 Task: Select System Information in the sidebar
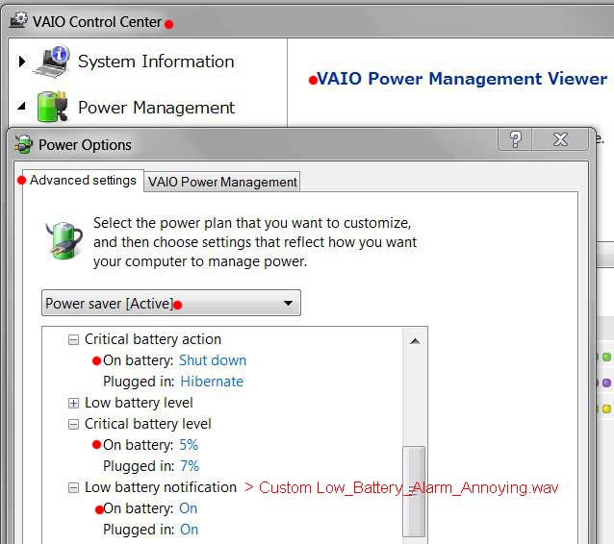(156, 62)
